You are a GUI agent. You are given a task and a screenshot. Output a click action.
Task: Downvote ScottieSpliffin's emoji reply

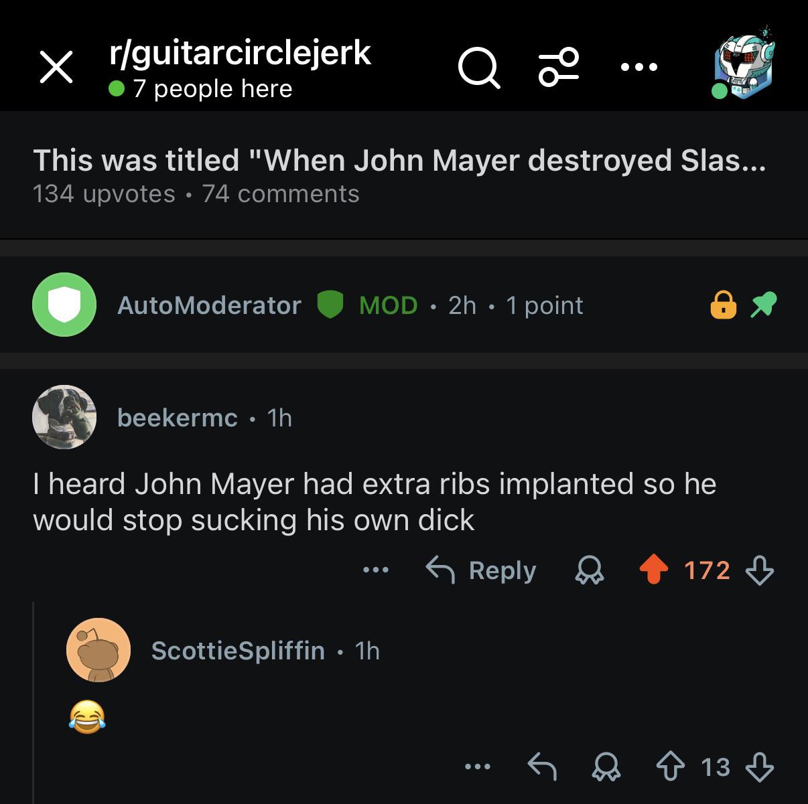760,767
